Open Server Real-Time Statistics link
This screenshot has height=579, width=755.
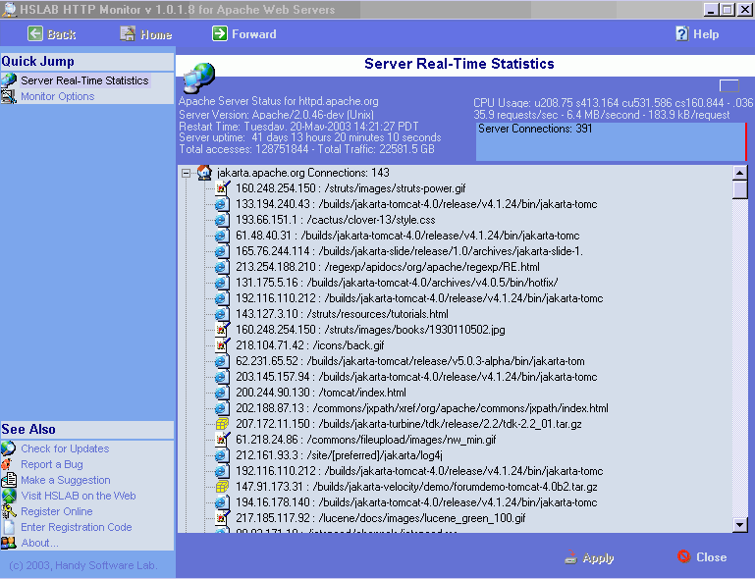(84, 80)
